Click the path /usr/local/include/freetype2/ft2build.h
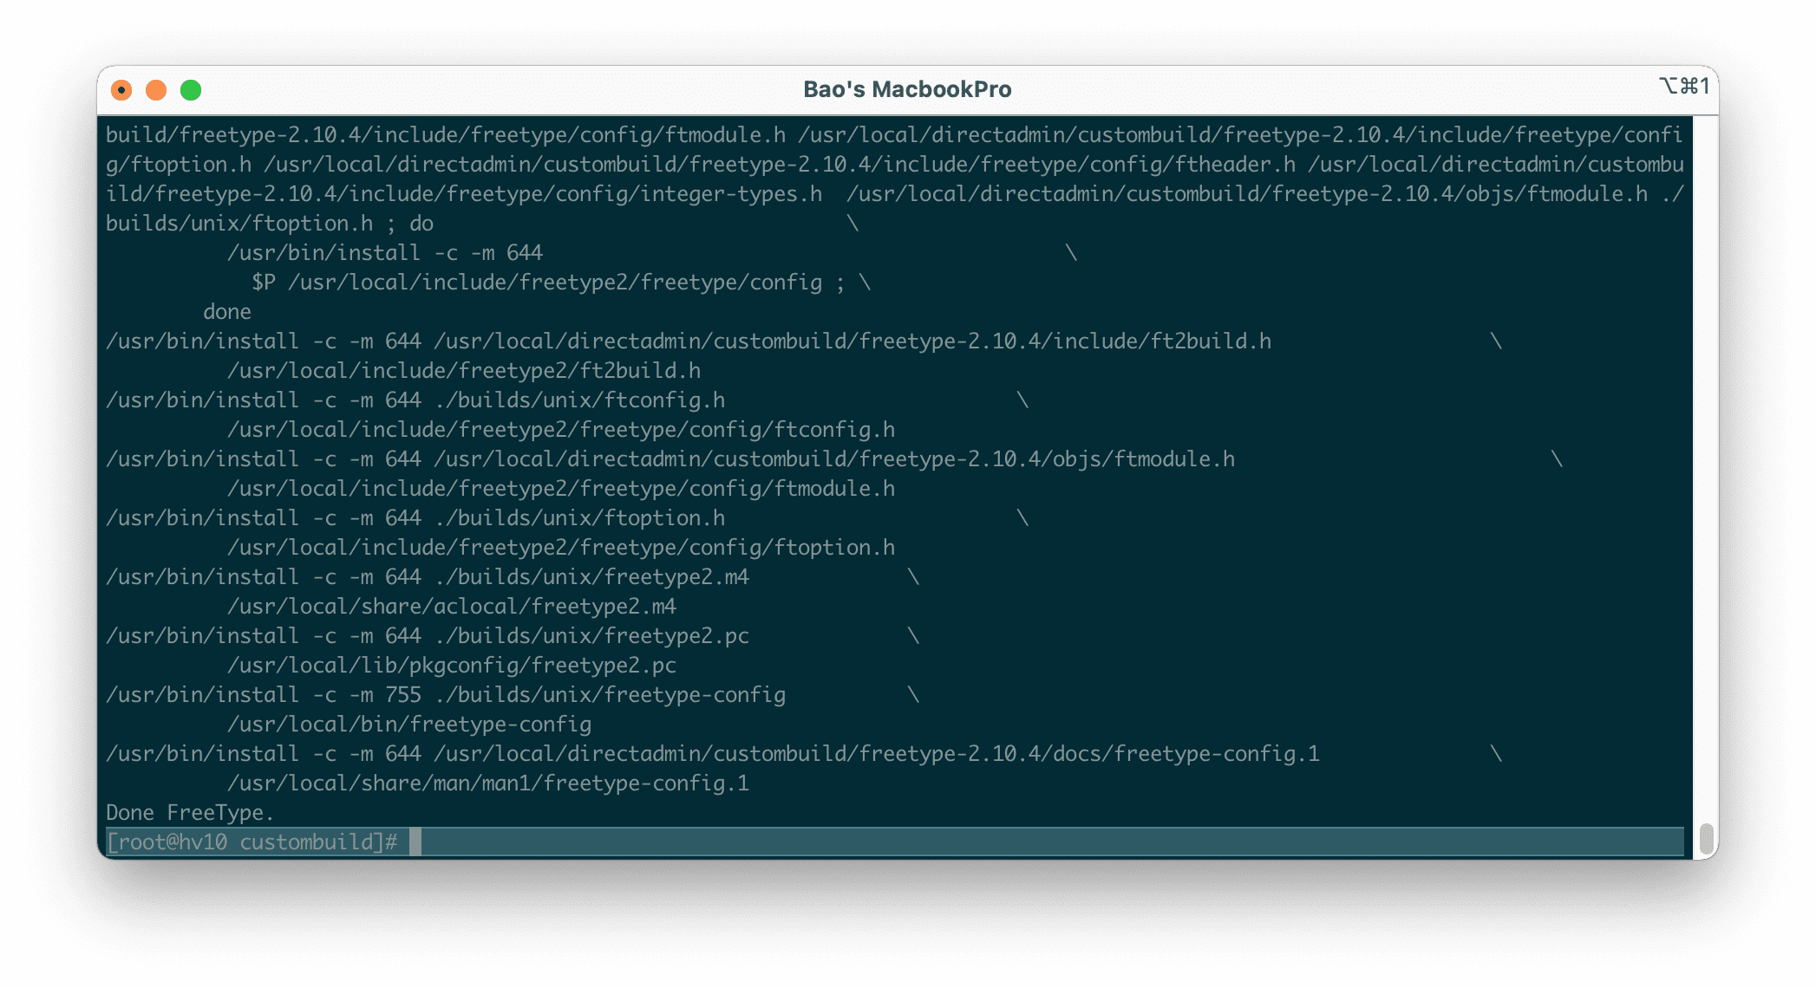This screenshot has width=1816, height=988. [x=465, y=370]
